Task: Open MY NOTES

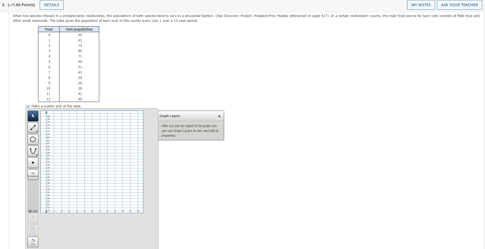Action: [x=421, y=5]
